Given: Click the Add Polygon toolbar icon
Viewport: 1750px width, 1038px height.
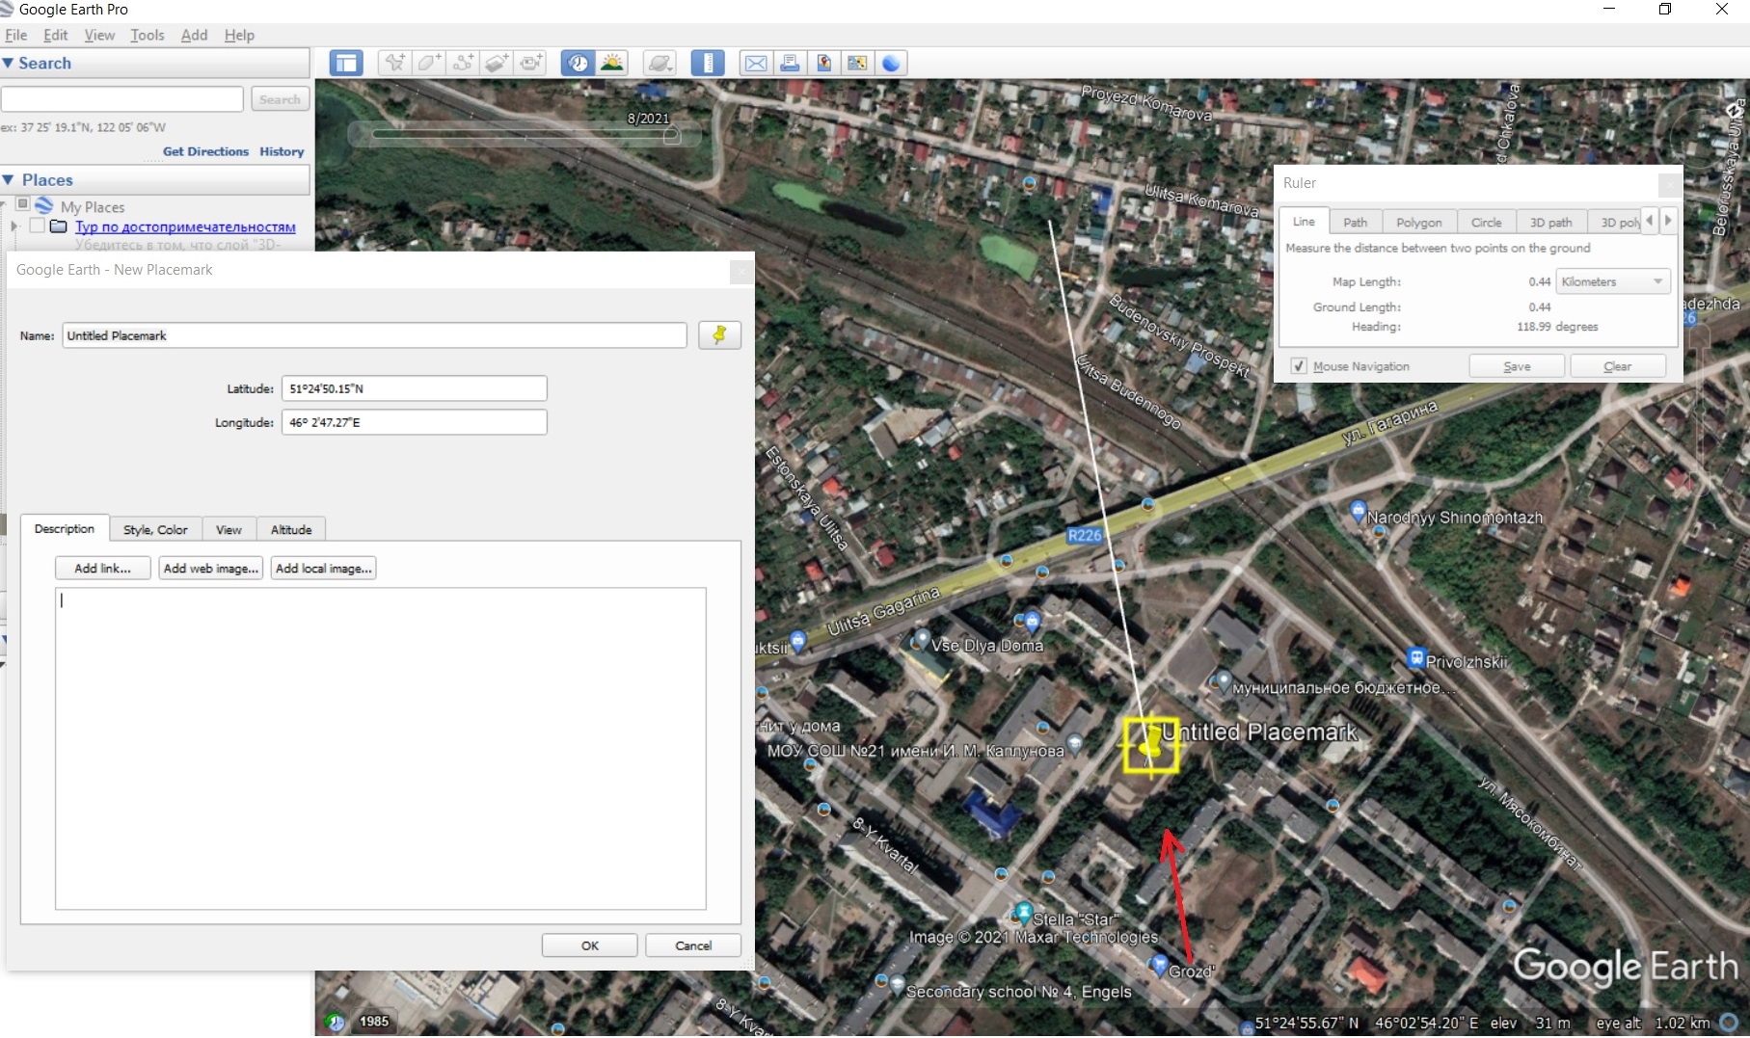Looking at the screenshot, I should tap(429, 64).
